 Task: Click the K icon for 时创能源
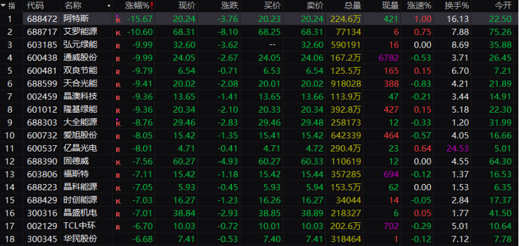coord(118,201)
